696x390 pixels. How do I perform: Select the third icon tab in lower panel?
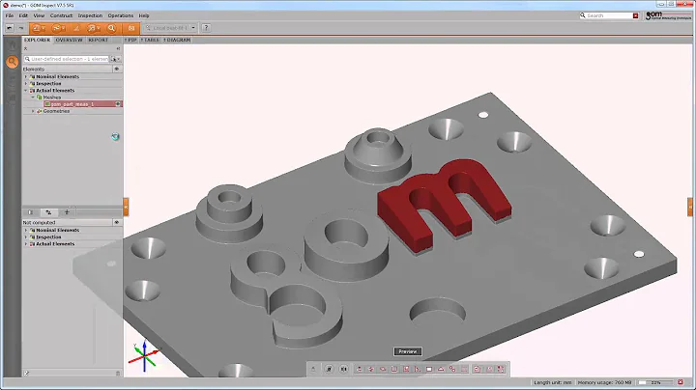point(67,212)
